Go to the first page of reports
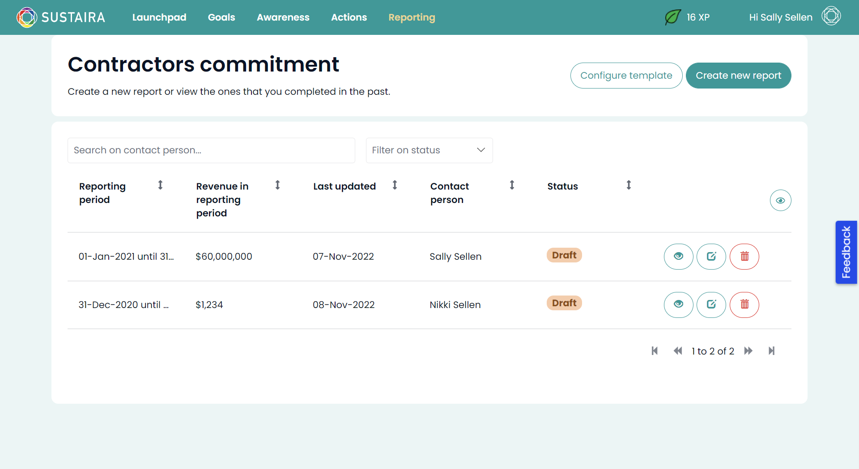 [x=655, y=351]
